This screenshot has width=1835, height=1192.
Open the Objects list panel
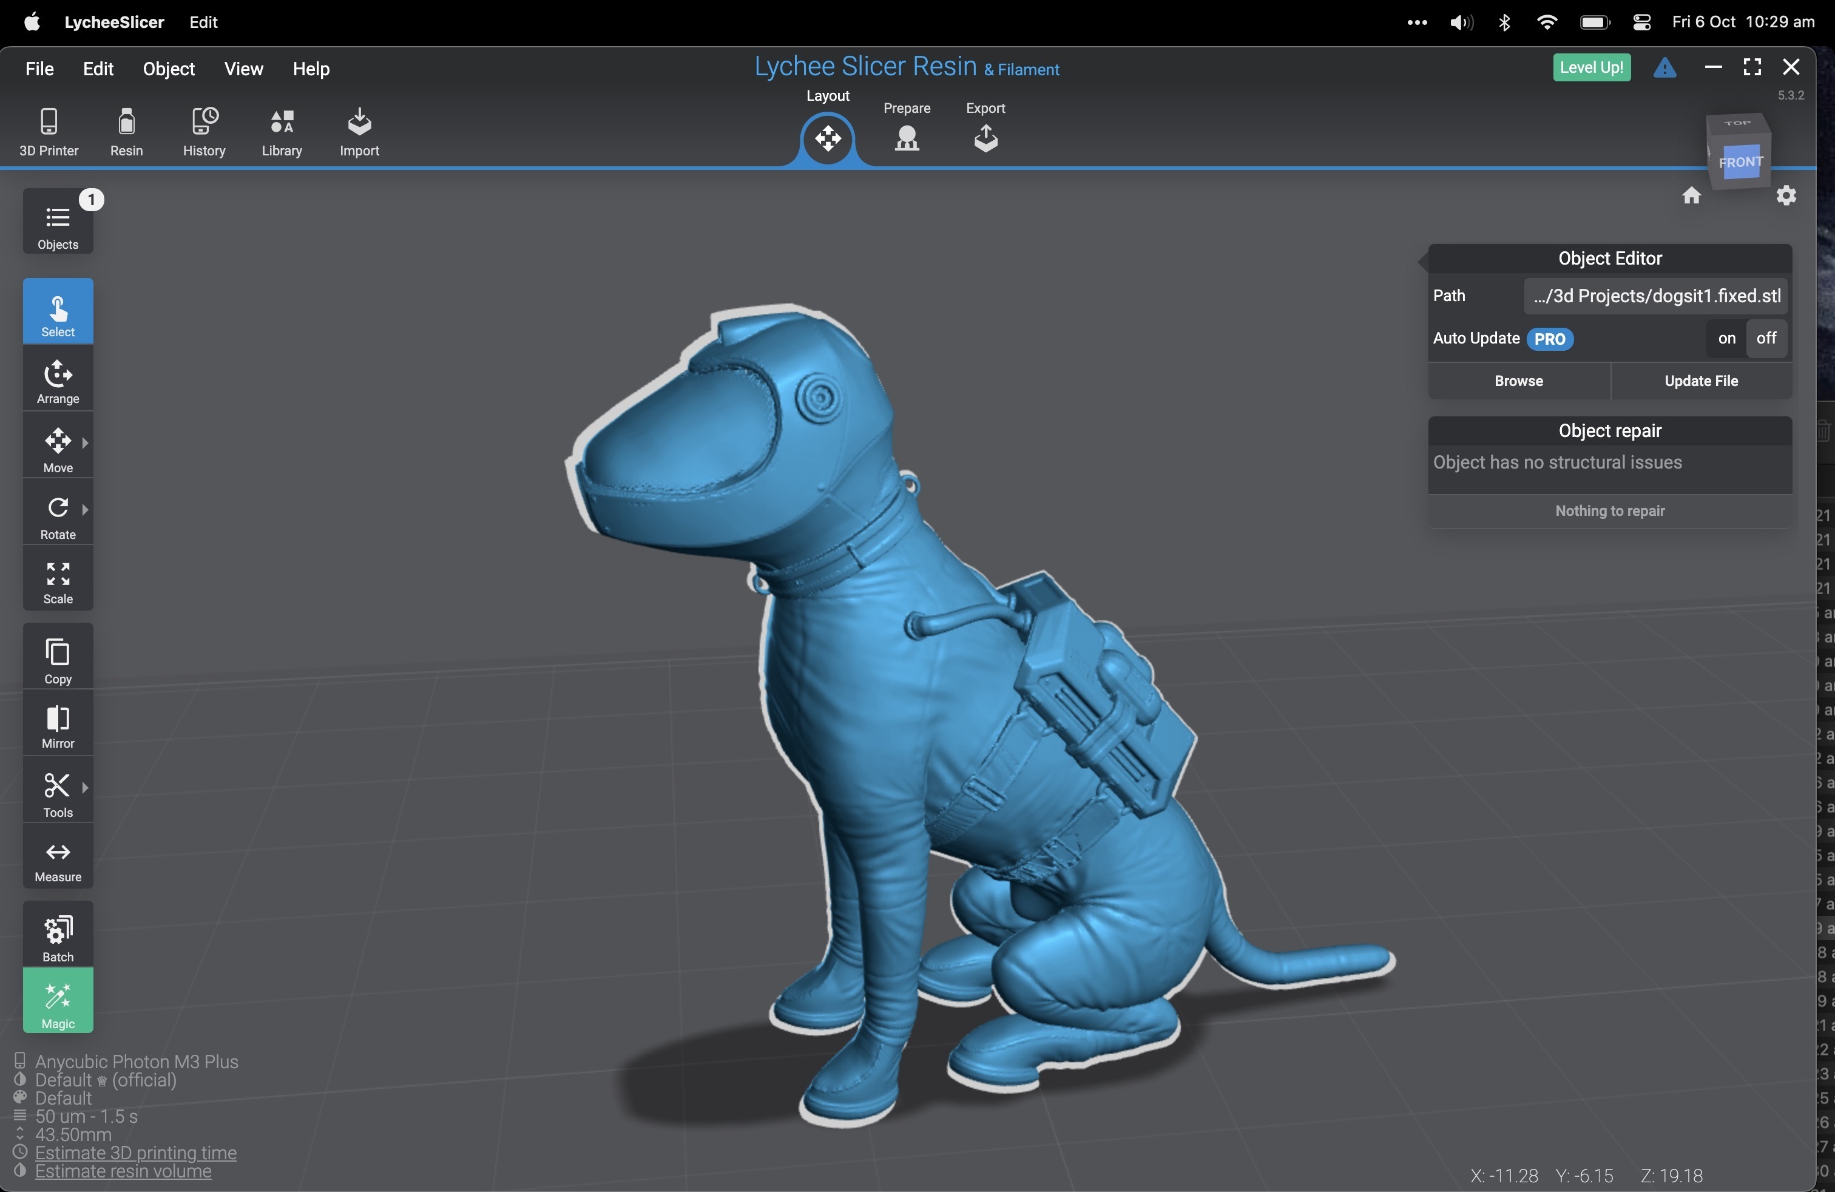pos(58,222)
